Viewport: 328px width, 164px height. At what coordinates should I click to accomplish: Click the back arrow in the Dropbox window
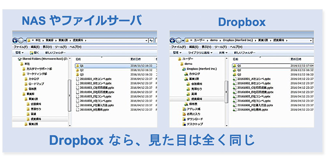tap(172, 40)
